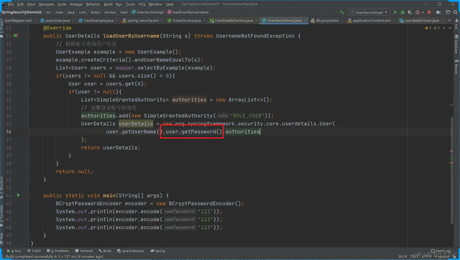460x260 pixels.
Task: Close the db.properties tab
Action: (x=342, y=20)
